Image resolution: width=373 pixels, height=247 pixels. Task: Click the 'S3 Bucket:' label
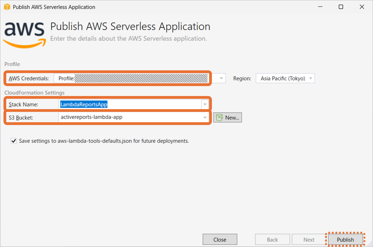(21, 118)
